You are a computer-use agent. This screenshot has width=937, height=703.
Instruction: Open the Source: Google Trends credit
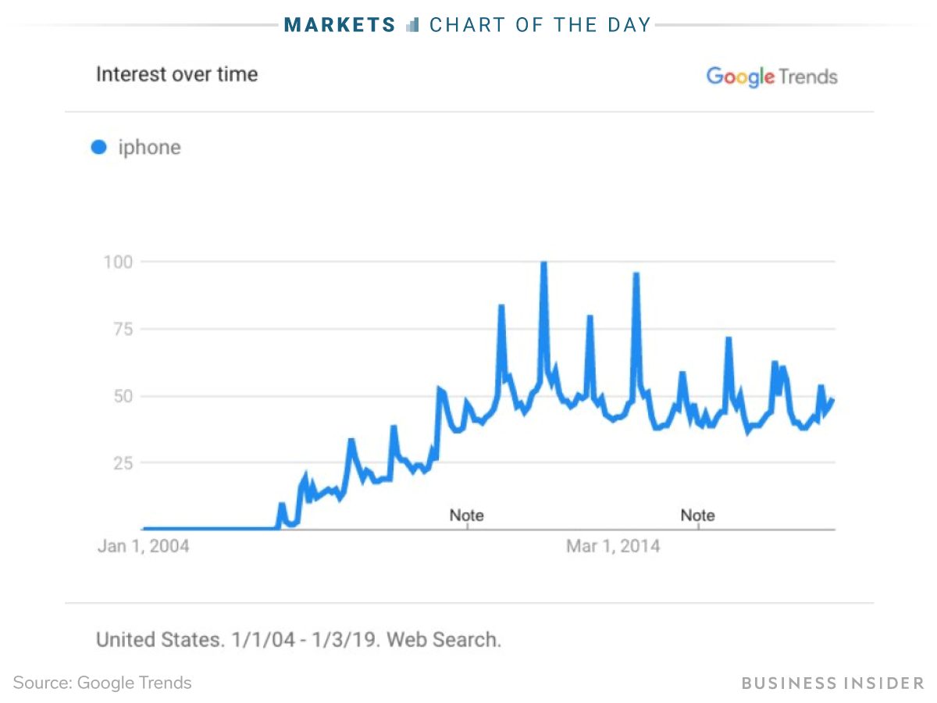pyautogui.click(x=102, y=683)
